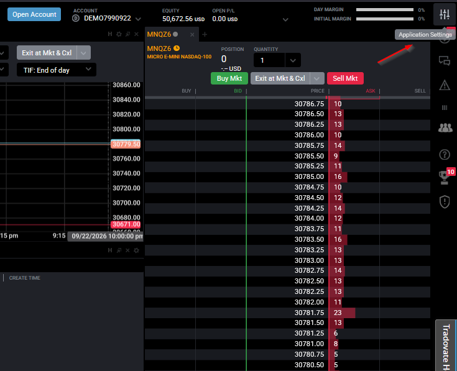Open the trophy icon with badge 10
This screenshot has width=457, height=371.
click(x=445, y=178)
